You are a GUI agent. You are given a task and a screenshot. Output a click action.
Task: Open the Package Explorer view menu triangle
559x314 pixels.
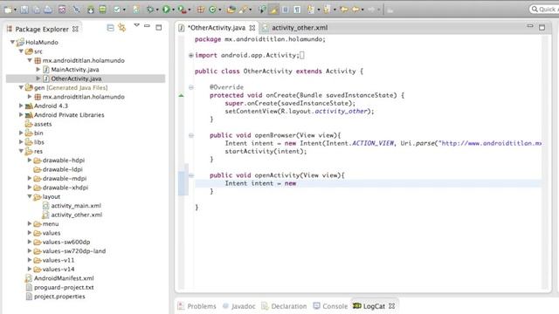coord(136,25)
